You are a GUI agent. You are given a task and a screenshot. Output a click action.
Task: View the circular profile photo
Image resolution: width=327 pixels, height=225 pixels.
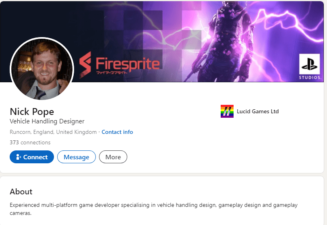pos(42,69)
